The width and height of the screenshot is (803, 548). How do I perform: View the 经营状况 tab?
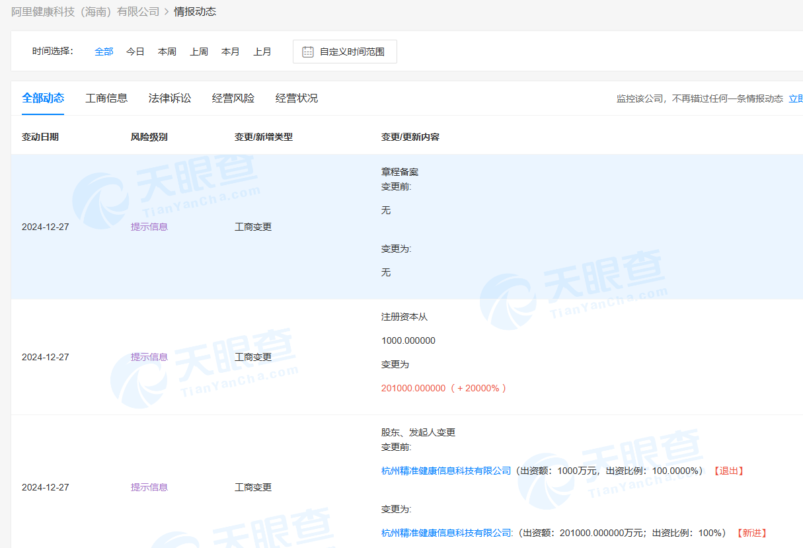(297, 98)
